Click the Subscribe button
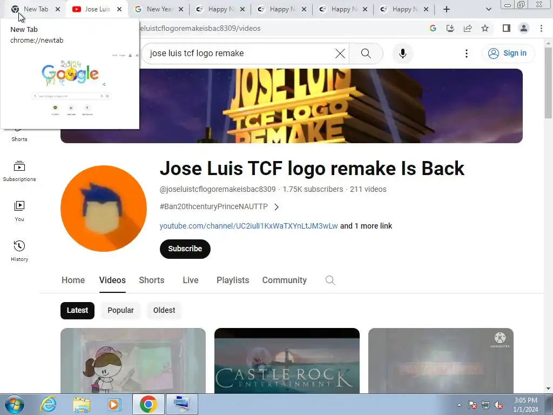 [x=185, y=249]
